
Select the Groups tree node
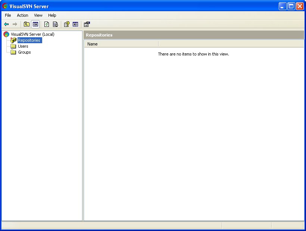(24, 52)
